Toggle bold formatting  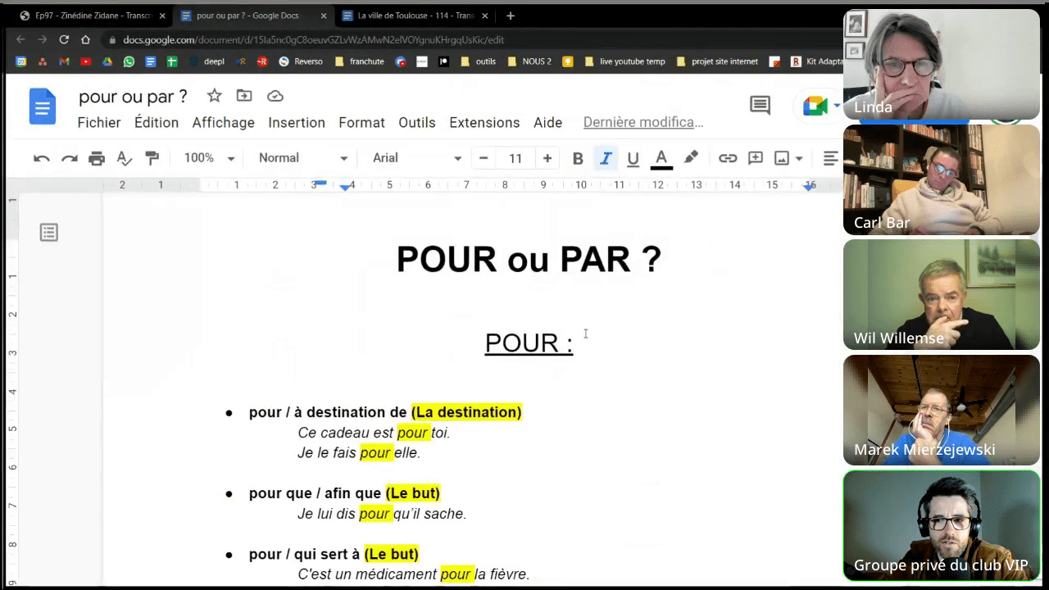(578, 158)
